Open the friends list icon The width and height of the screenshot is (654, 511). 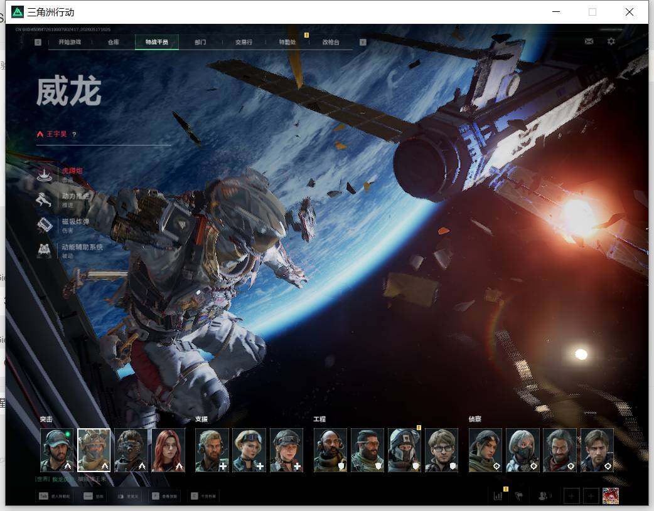[x=544, y=496]
